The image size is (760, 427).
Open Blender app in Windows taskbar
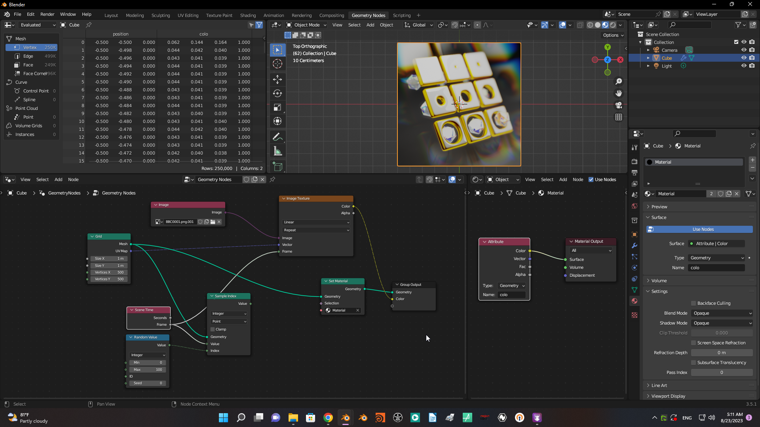[346, 418]
